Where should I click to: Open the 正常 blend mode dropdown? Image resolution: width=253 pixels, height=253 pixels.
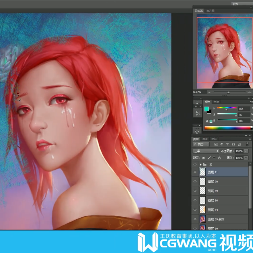(x=206, y=151)
